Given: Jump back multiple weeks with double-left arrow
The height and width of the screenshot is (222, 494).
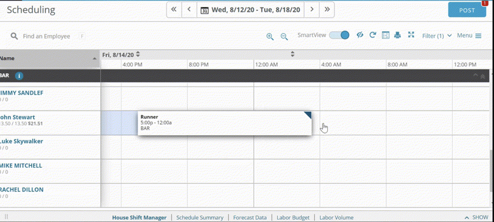Looking at the screenshot, I should pos(174,9).
